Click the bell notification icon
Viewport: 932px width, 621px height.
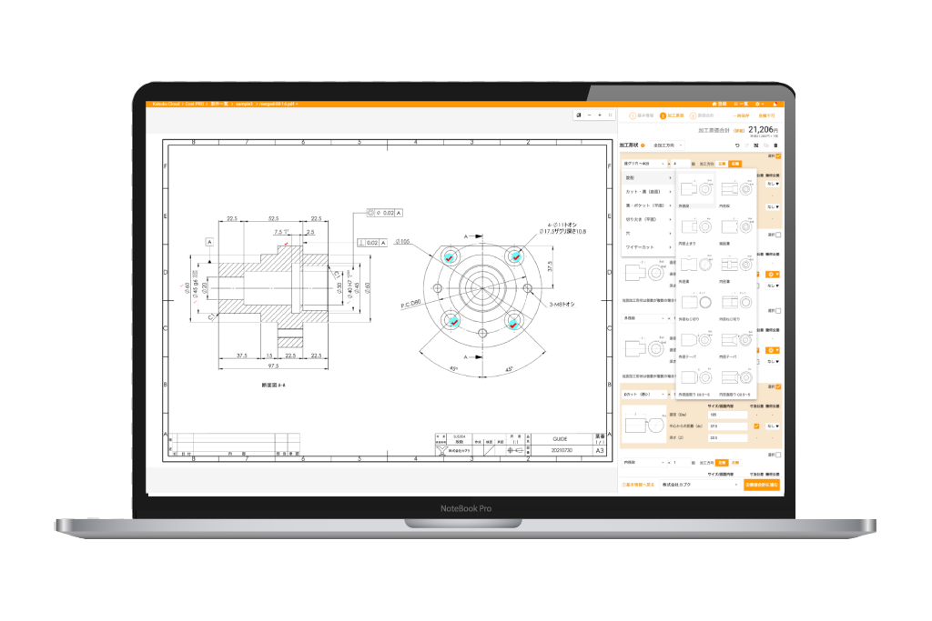click(x=775, y=104)
